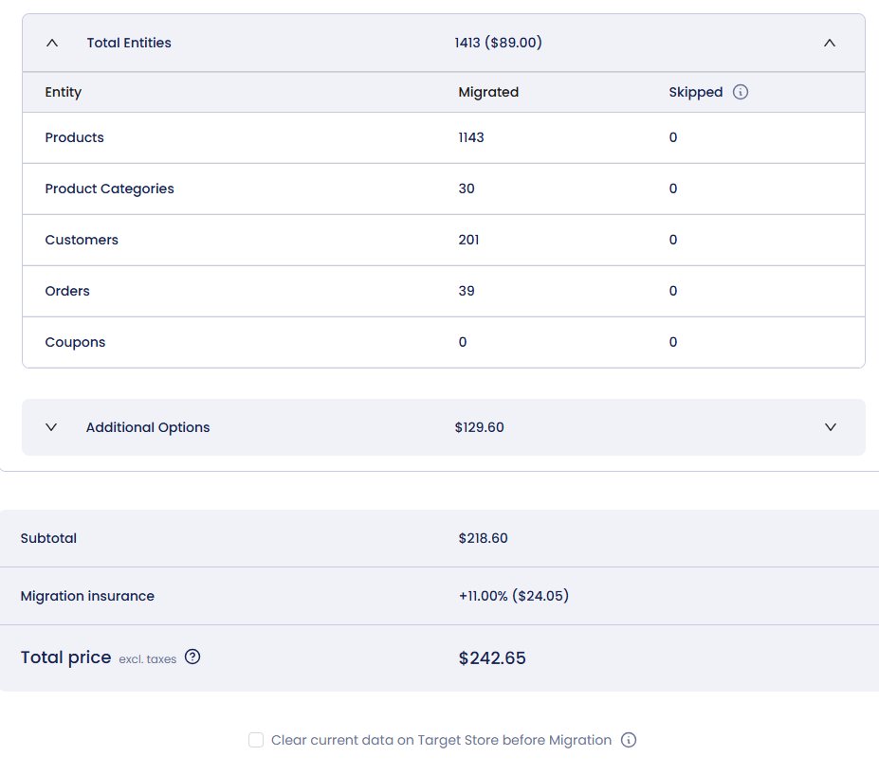Select the Product Categories migrated count 30
This screenshot has width=879, height=774.
[x=467, y=189]
